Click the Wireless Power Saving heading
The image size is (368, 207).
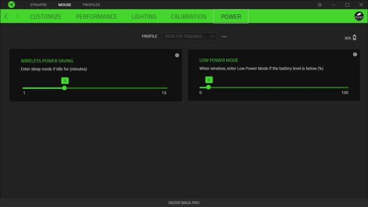pyautogui.click(x=47, y=61)
